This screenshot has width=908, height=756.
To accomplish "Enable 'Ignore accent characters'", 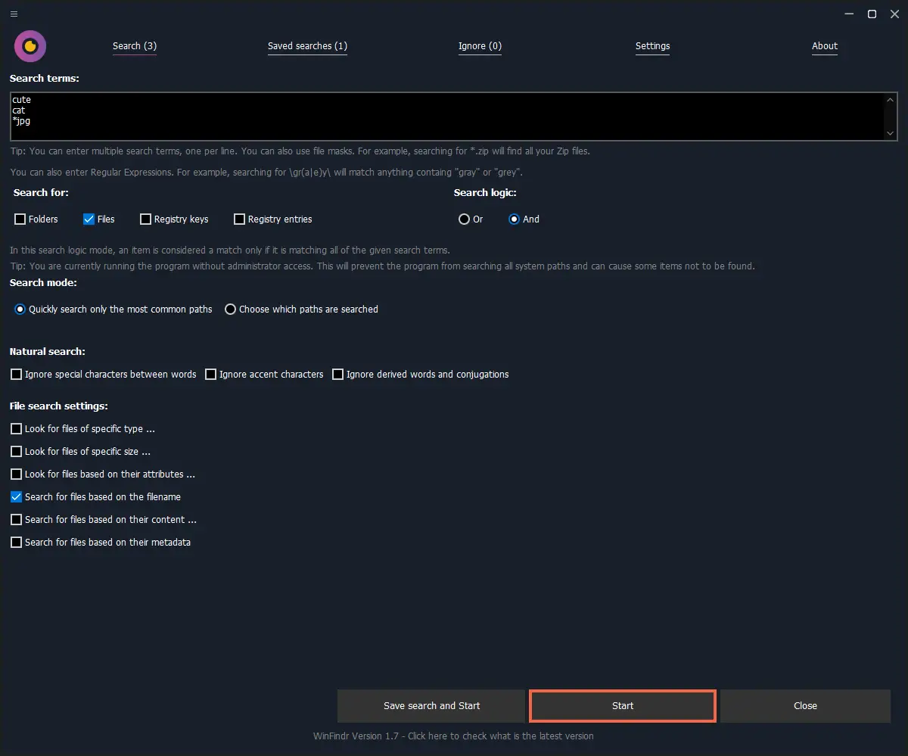I will coord(210,374).
